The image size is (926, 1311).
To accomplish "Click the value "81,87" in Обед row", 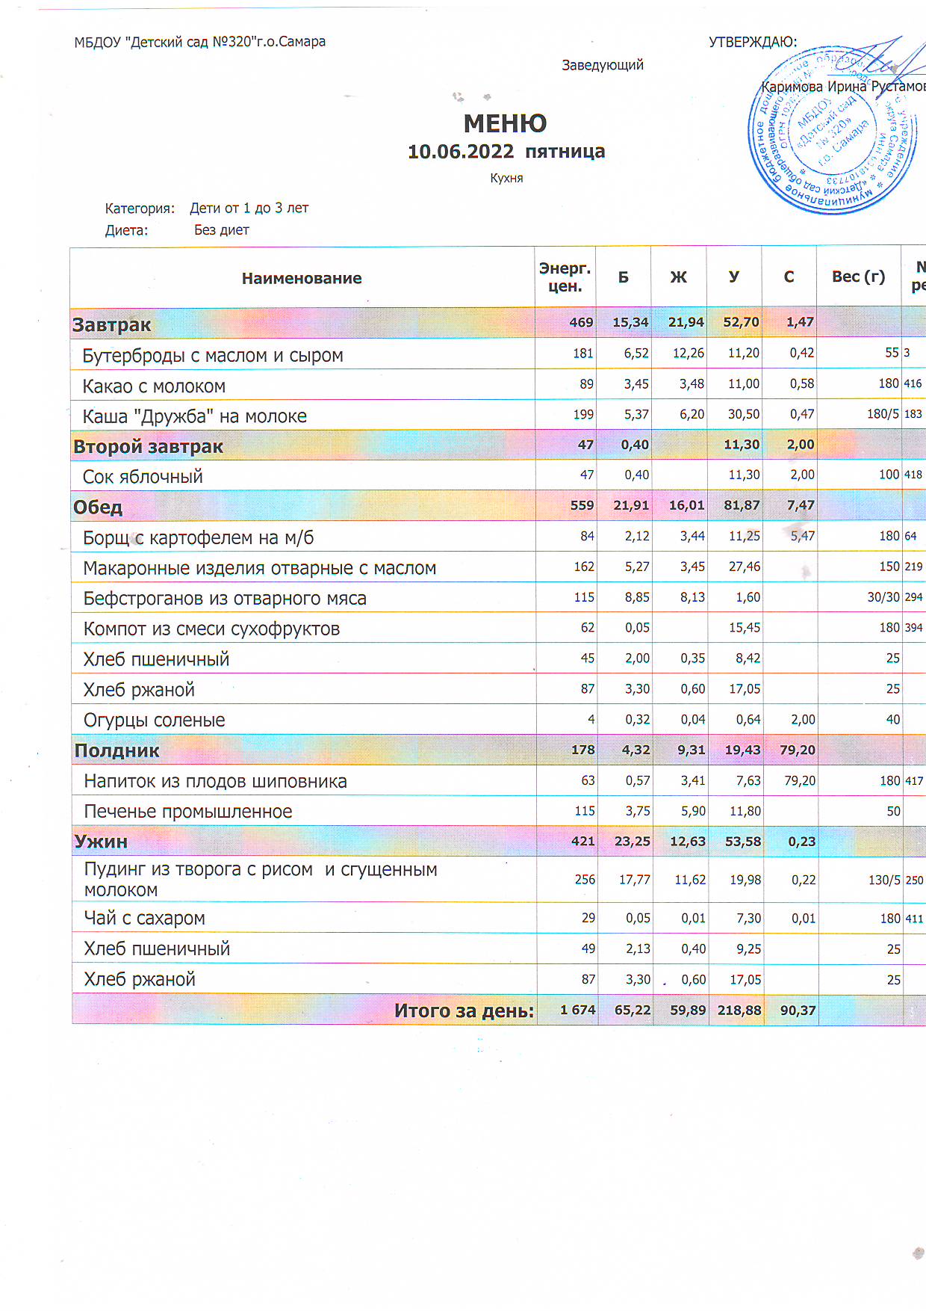I will (x=742, y=505).
